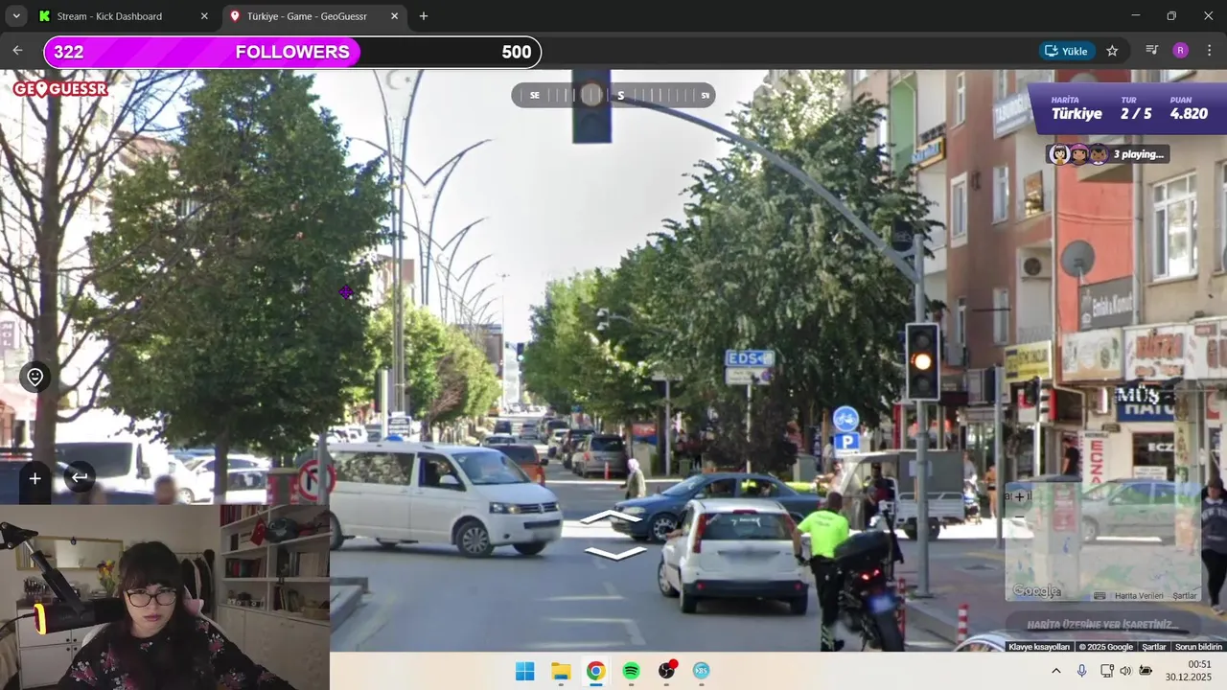Open Klavye kısayolları link
The image size is (1227, 690).
1039,647
